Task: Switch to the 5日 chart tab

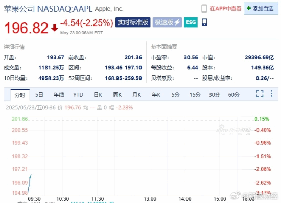Action: pyautogui.click(x=39, y=94)
